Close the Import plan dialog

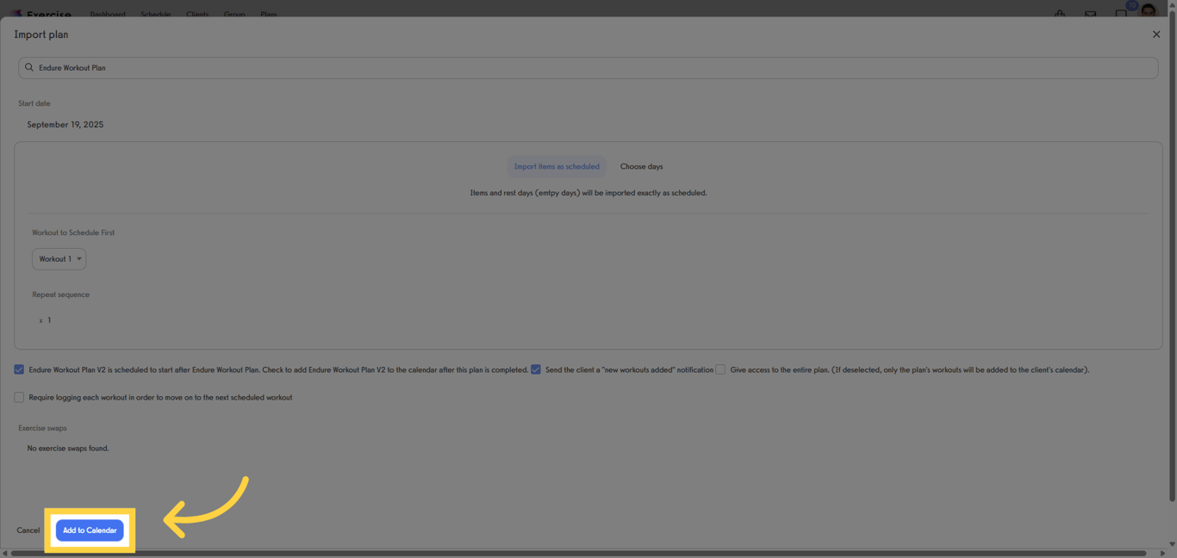click(1156, 34)
